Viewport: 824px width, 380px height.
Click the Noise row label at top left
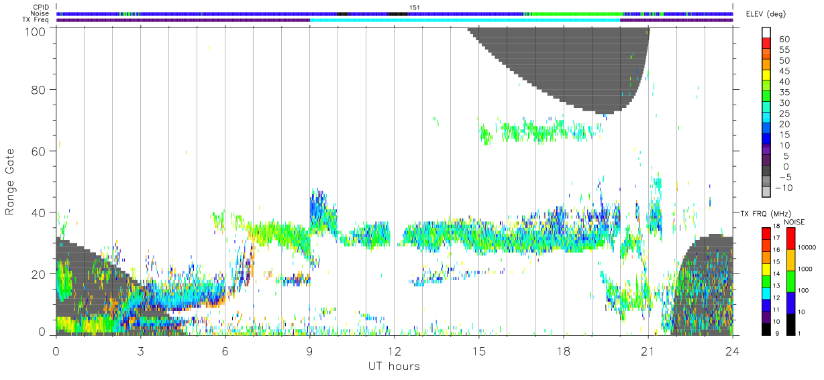pyautogui.click(x=40, y=13)
